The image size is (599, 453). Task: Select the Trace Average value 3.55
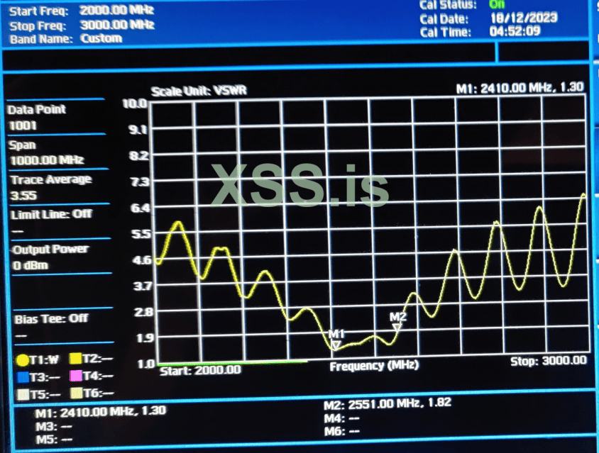pyautogui.click(x=23, y=196)
